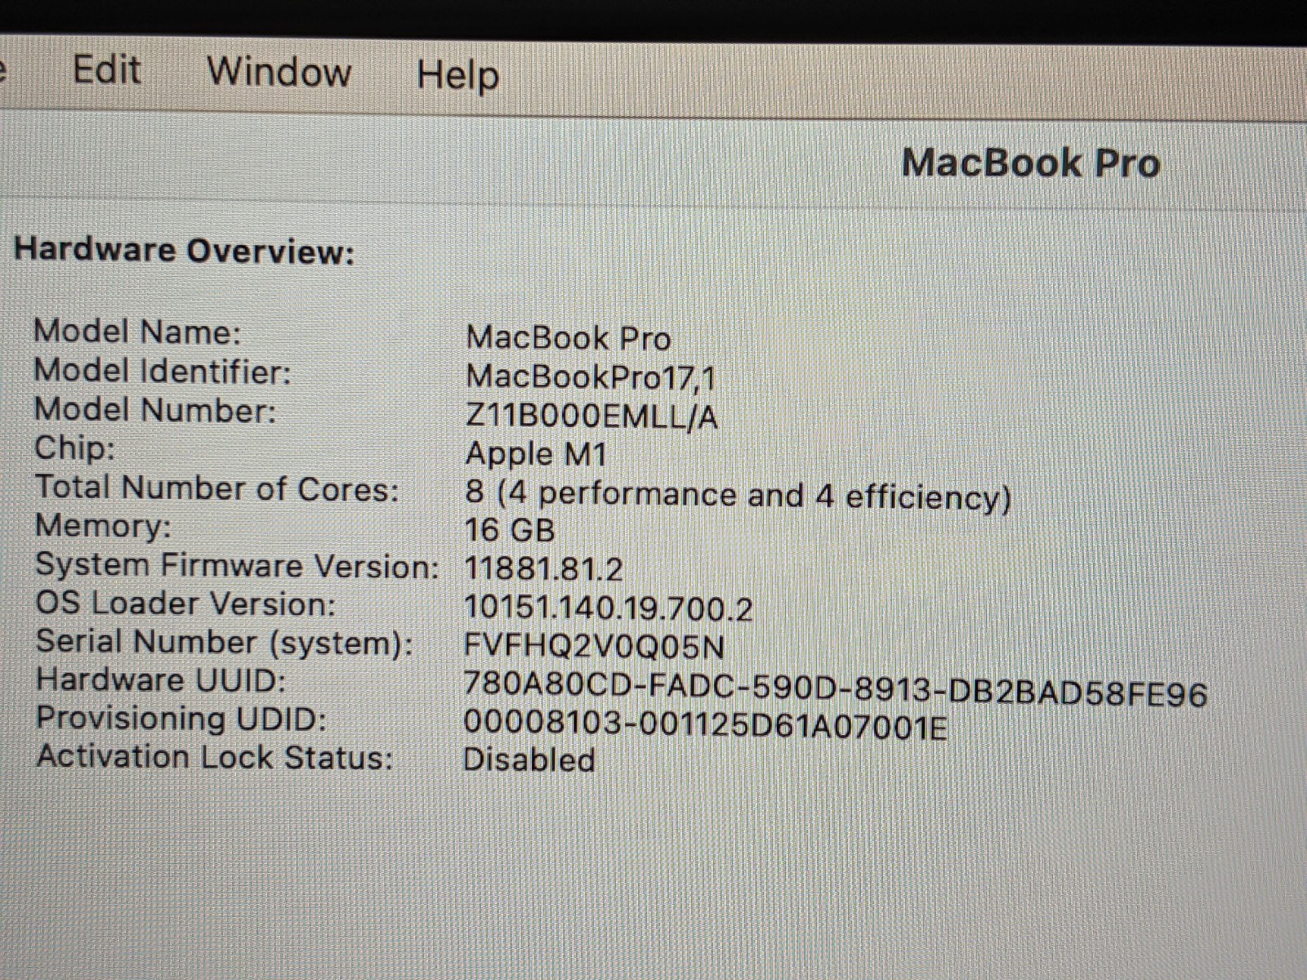Click the Activation Lock Status label

(x=216, y=756)
